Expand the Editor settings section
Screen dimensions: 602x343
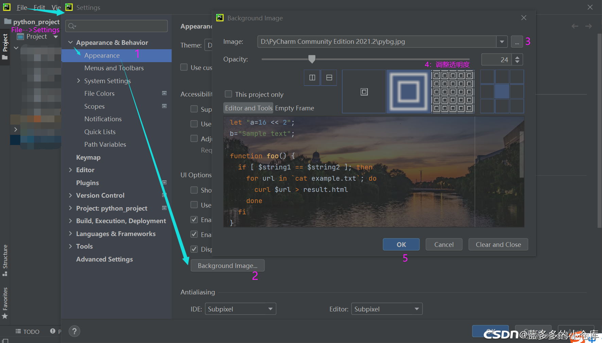click(x=70, y=170)
